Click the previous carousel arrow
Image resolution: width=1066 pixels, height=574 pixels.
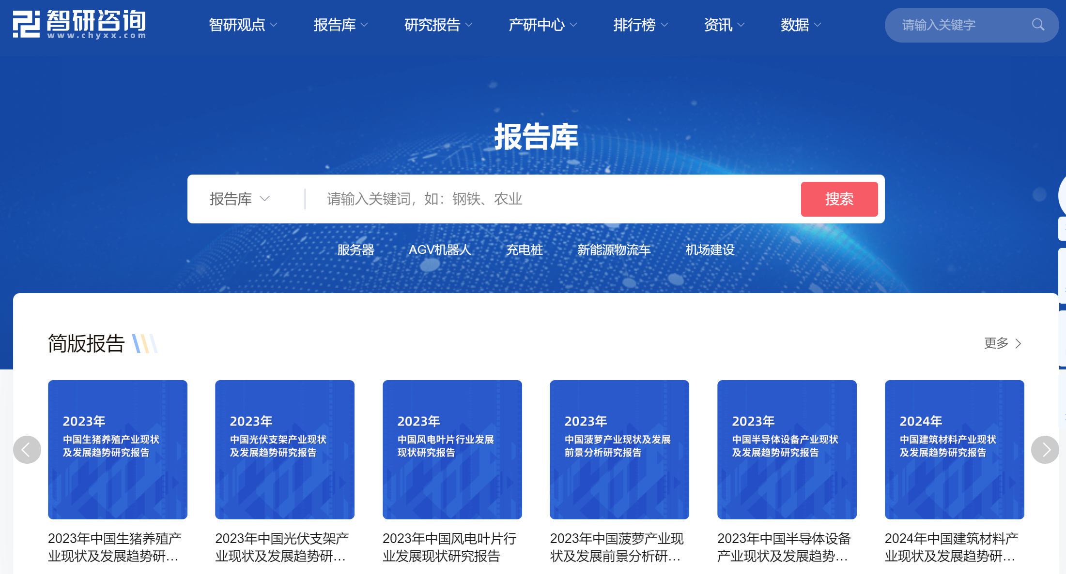(x=27, y=450)
